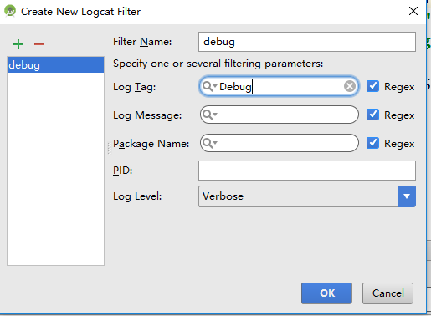Clear the Log Tag field with the X icon

tap(350, 86)
